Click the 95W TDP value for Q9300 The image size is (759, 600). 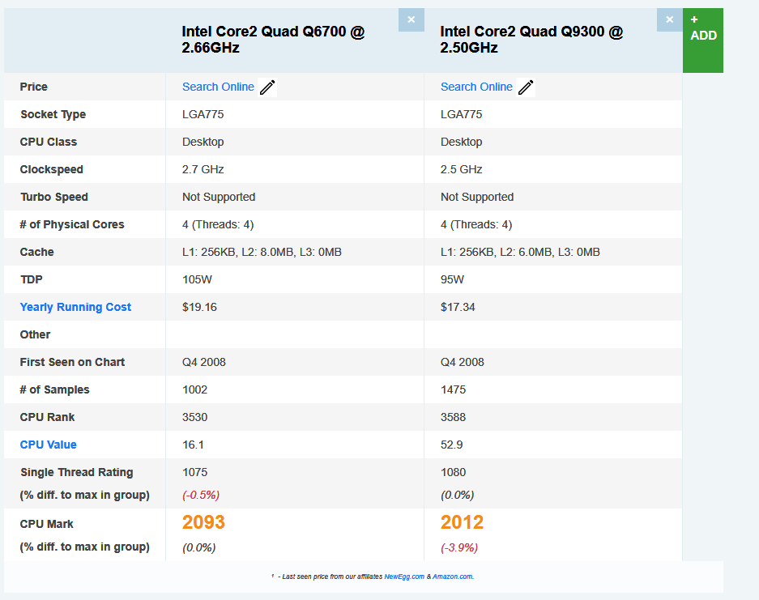click(x=452, y=279)
